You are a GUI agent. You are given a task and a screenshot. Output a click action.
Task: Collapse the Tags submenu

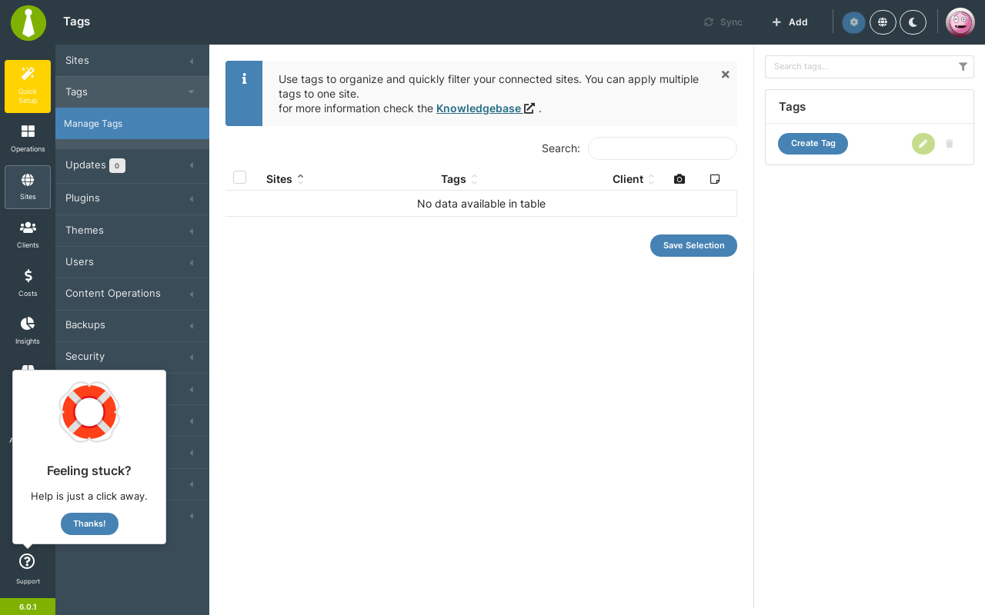[x=132, y=92]
